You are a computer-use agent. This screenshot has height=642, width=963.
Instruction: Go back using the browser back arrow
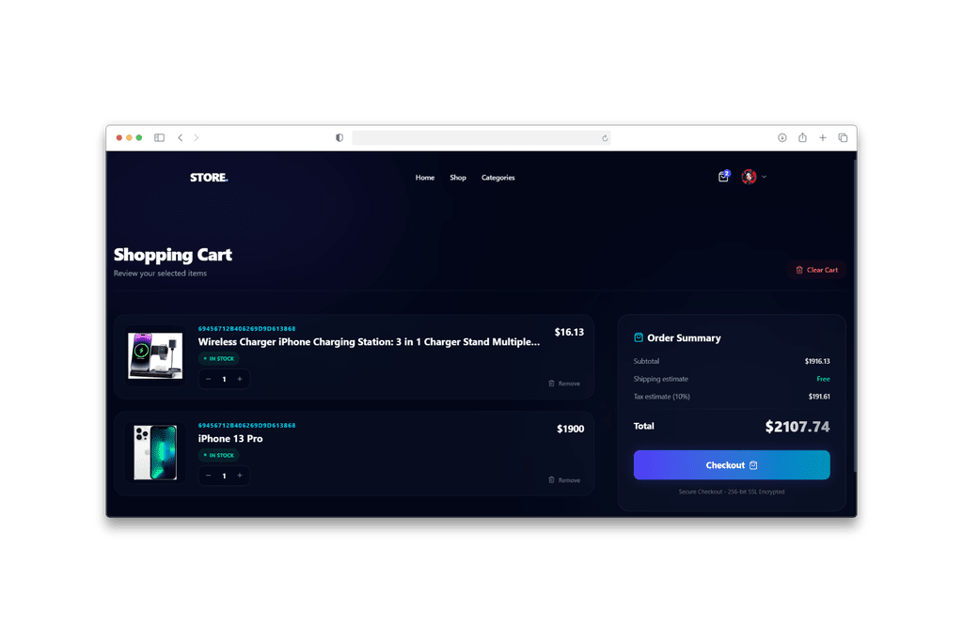tap(180, 137)
